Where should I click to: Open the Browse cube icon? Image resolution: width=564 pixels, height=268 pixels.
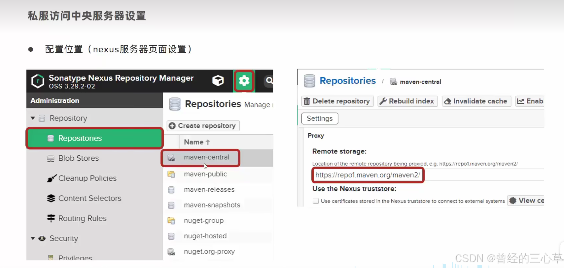218,81
